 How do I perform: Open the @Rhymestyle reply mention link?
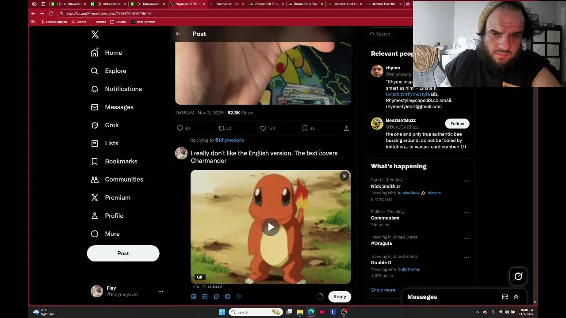coord(229,140)
